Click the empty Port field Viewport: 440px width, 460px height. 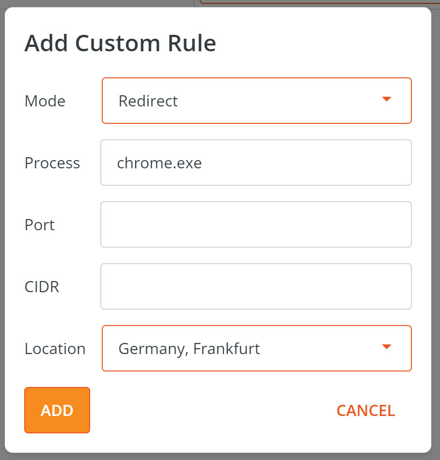[256, 224]
